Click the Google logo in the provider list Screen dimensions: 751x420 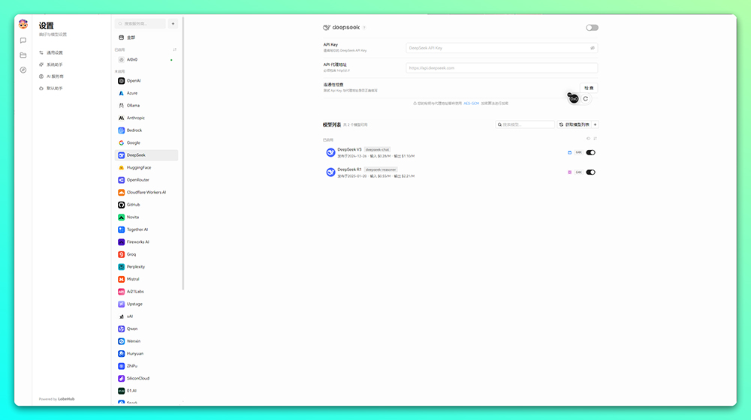click(x=121, y=143)
